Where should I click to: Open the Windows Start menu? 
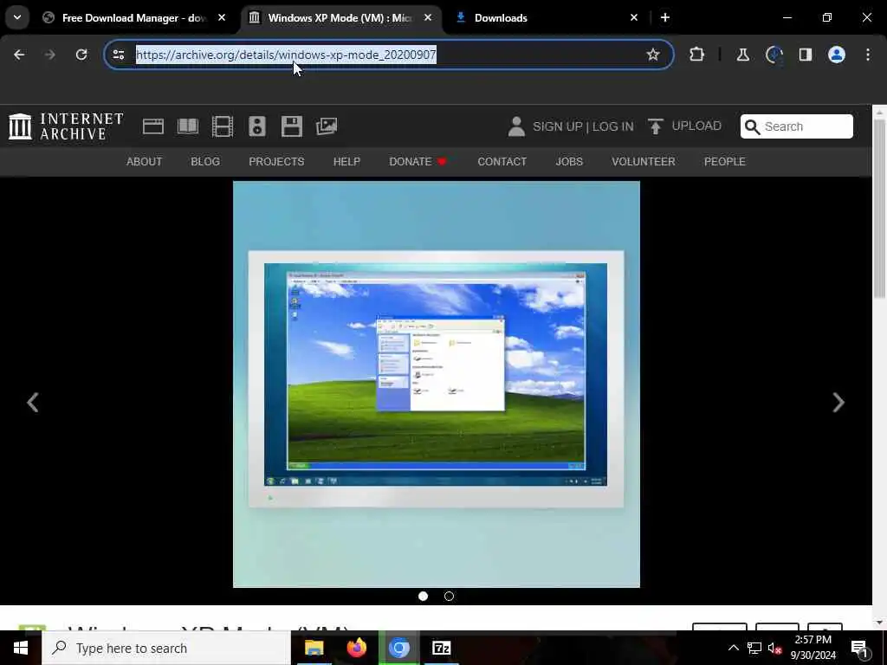pyautogui.click(x=21, y=648)
